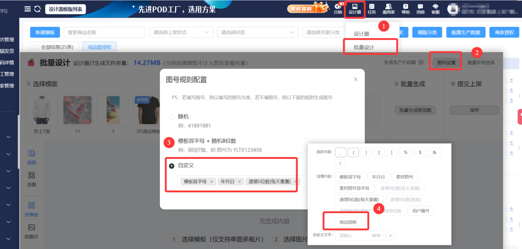The image size is (522, 249).
Task: Select the 随机 radio option
Action: [x=171, y=117]
